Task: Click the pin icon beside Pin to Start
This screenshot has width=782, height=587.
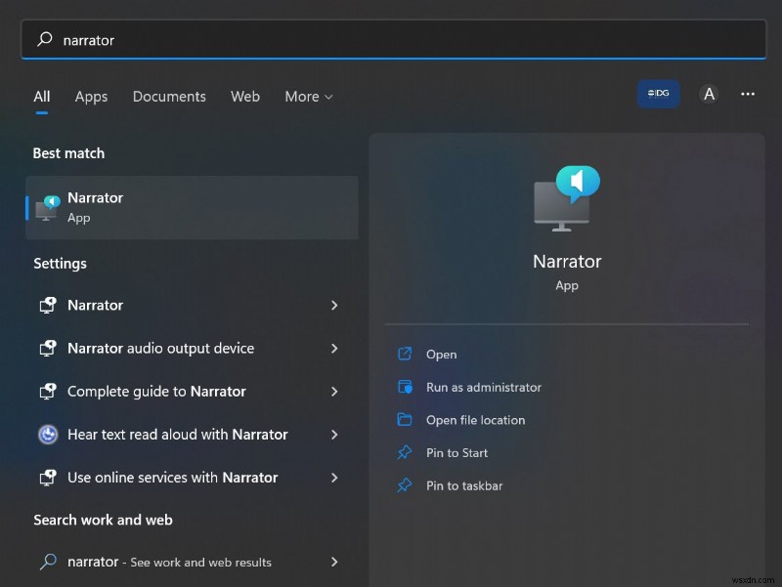Action: [x=406, y=452]
